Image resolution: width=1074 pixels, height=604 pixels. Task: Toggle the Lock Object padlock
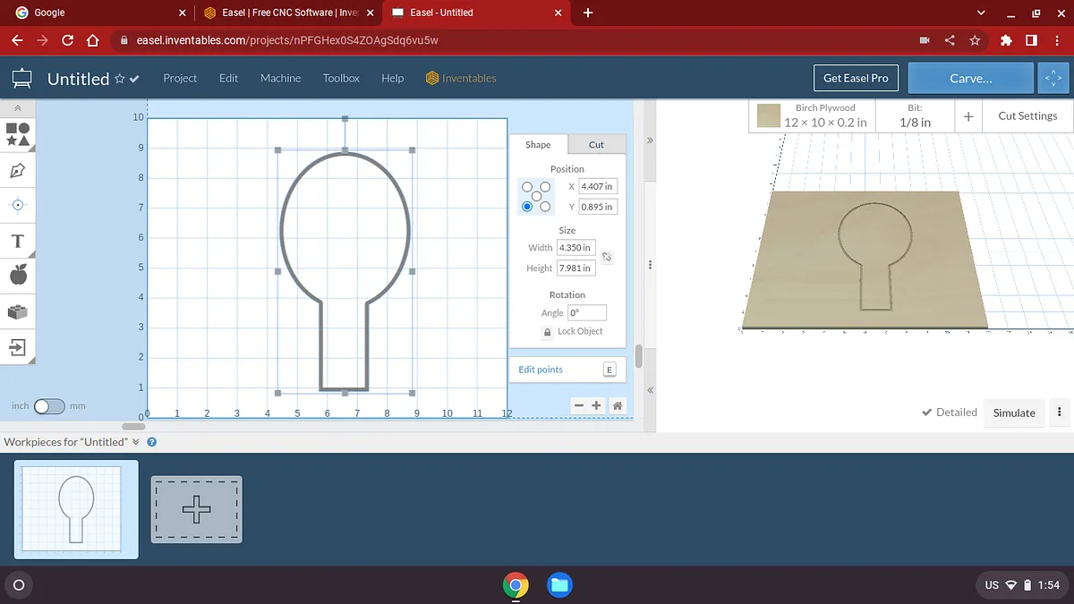548,332
